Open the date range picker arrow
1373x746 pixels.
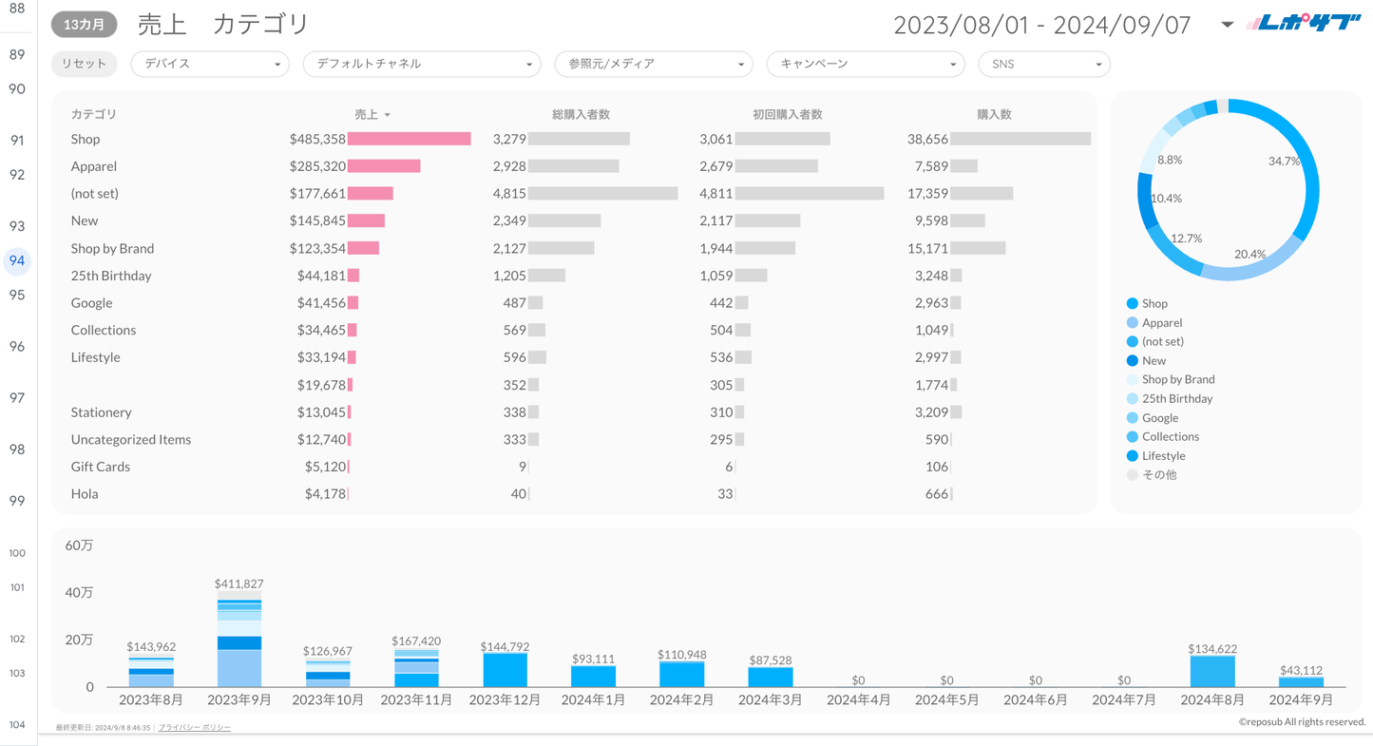1227,25
